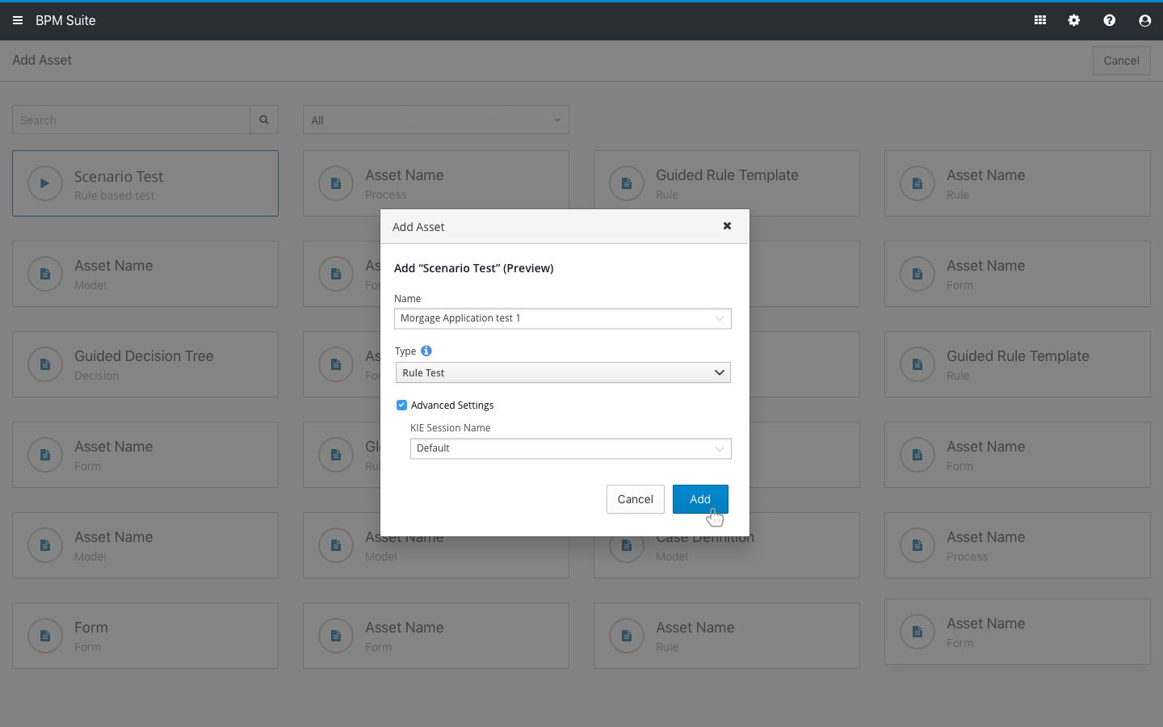1163x727 pixels.
Task: Click the search magnifier button
Action: tap(264, 120)
